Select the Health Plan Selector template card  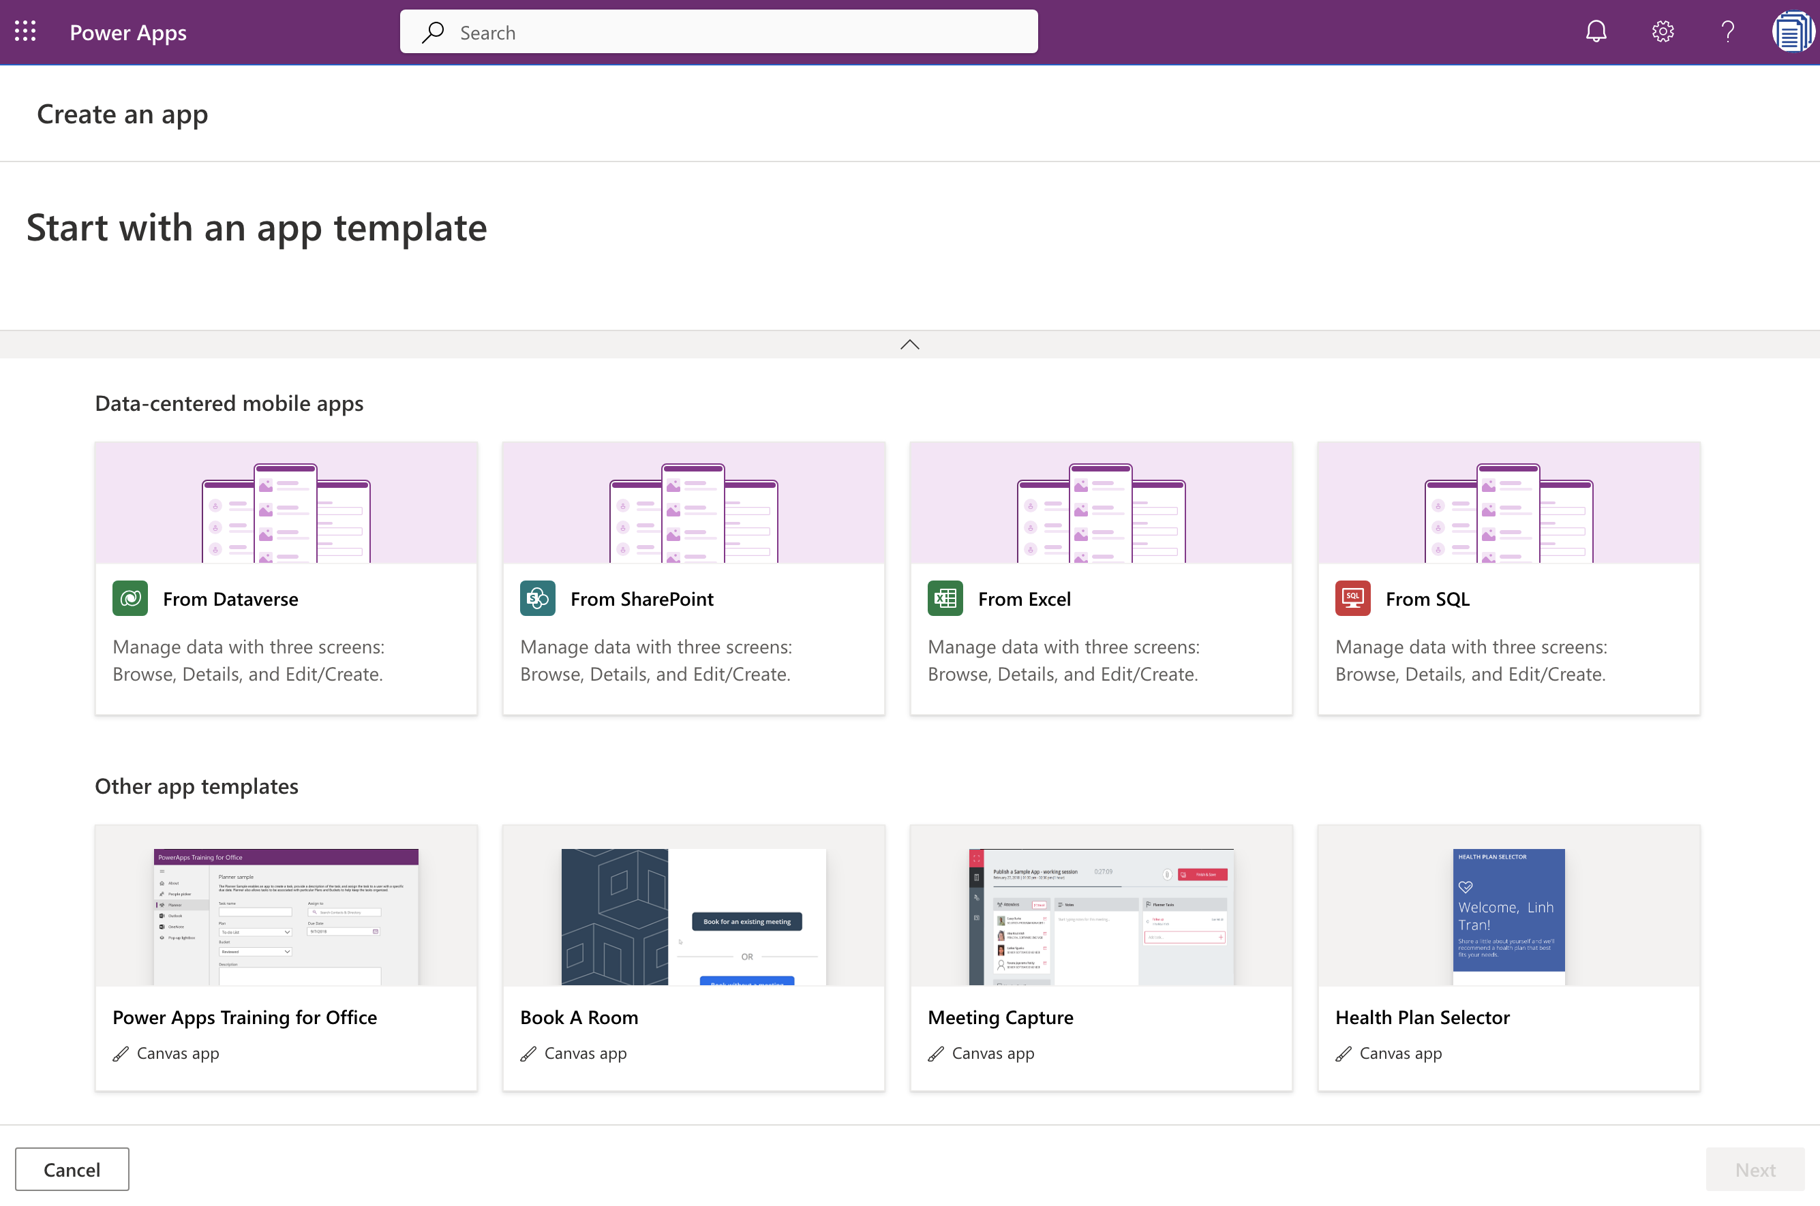pyautogui.click(x=1508, y=957)
